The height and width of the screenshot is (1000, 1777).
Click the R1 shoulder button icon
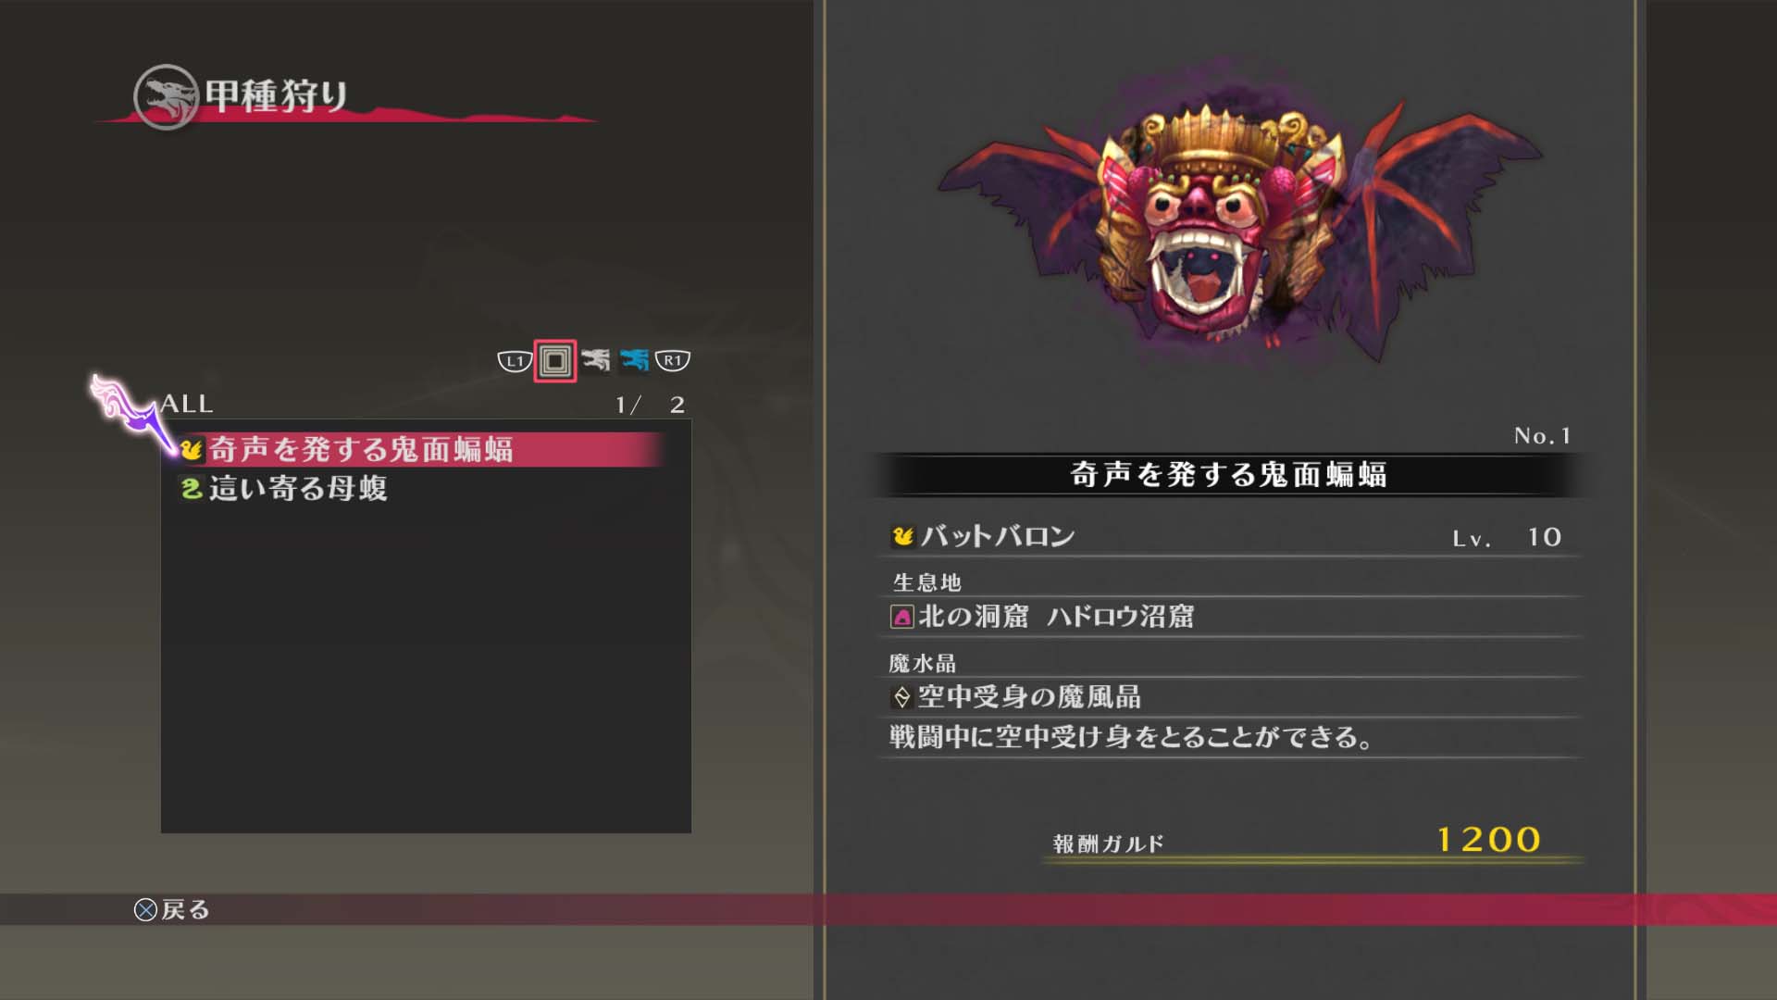coord(673,360)
